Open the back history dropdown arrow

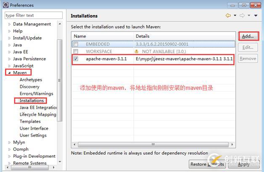point(235,16)
